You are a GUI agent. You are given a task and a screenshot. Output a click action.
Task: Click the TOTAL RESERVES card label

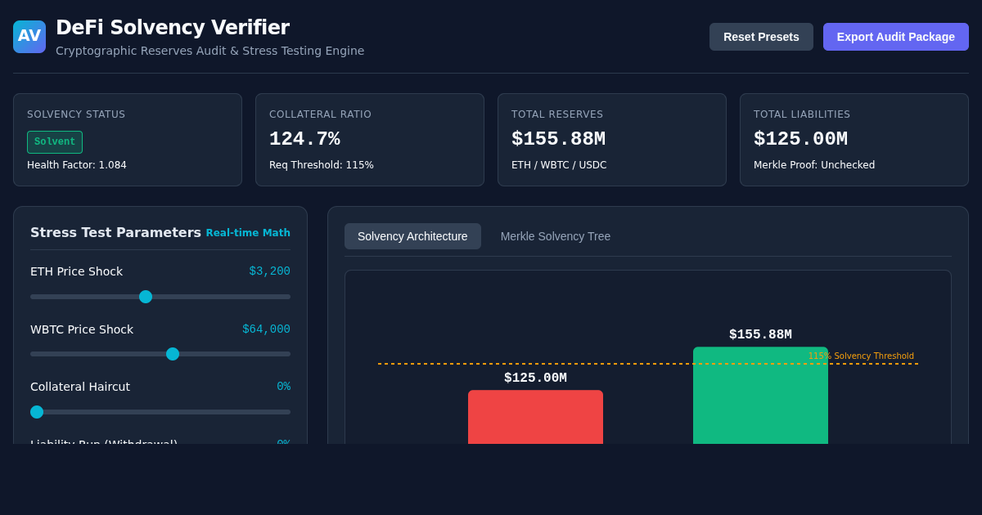click(557, 114)
